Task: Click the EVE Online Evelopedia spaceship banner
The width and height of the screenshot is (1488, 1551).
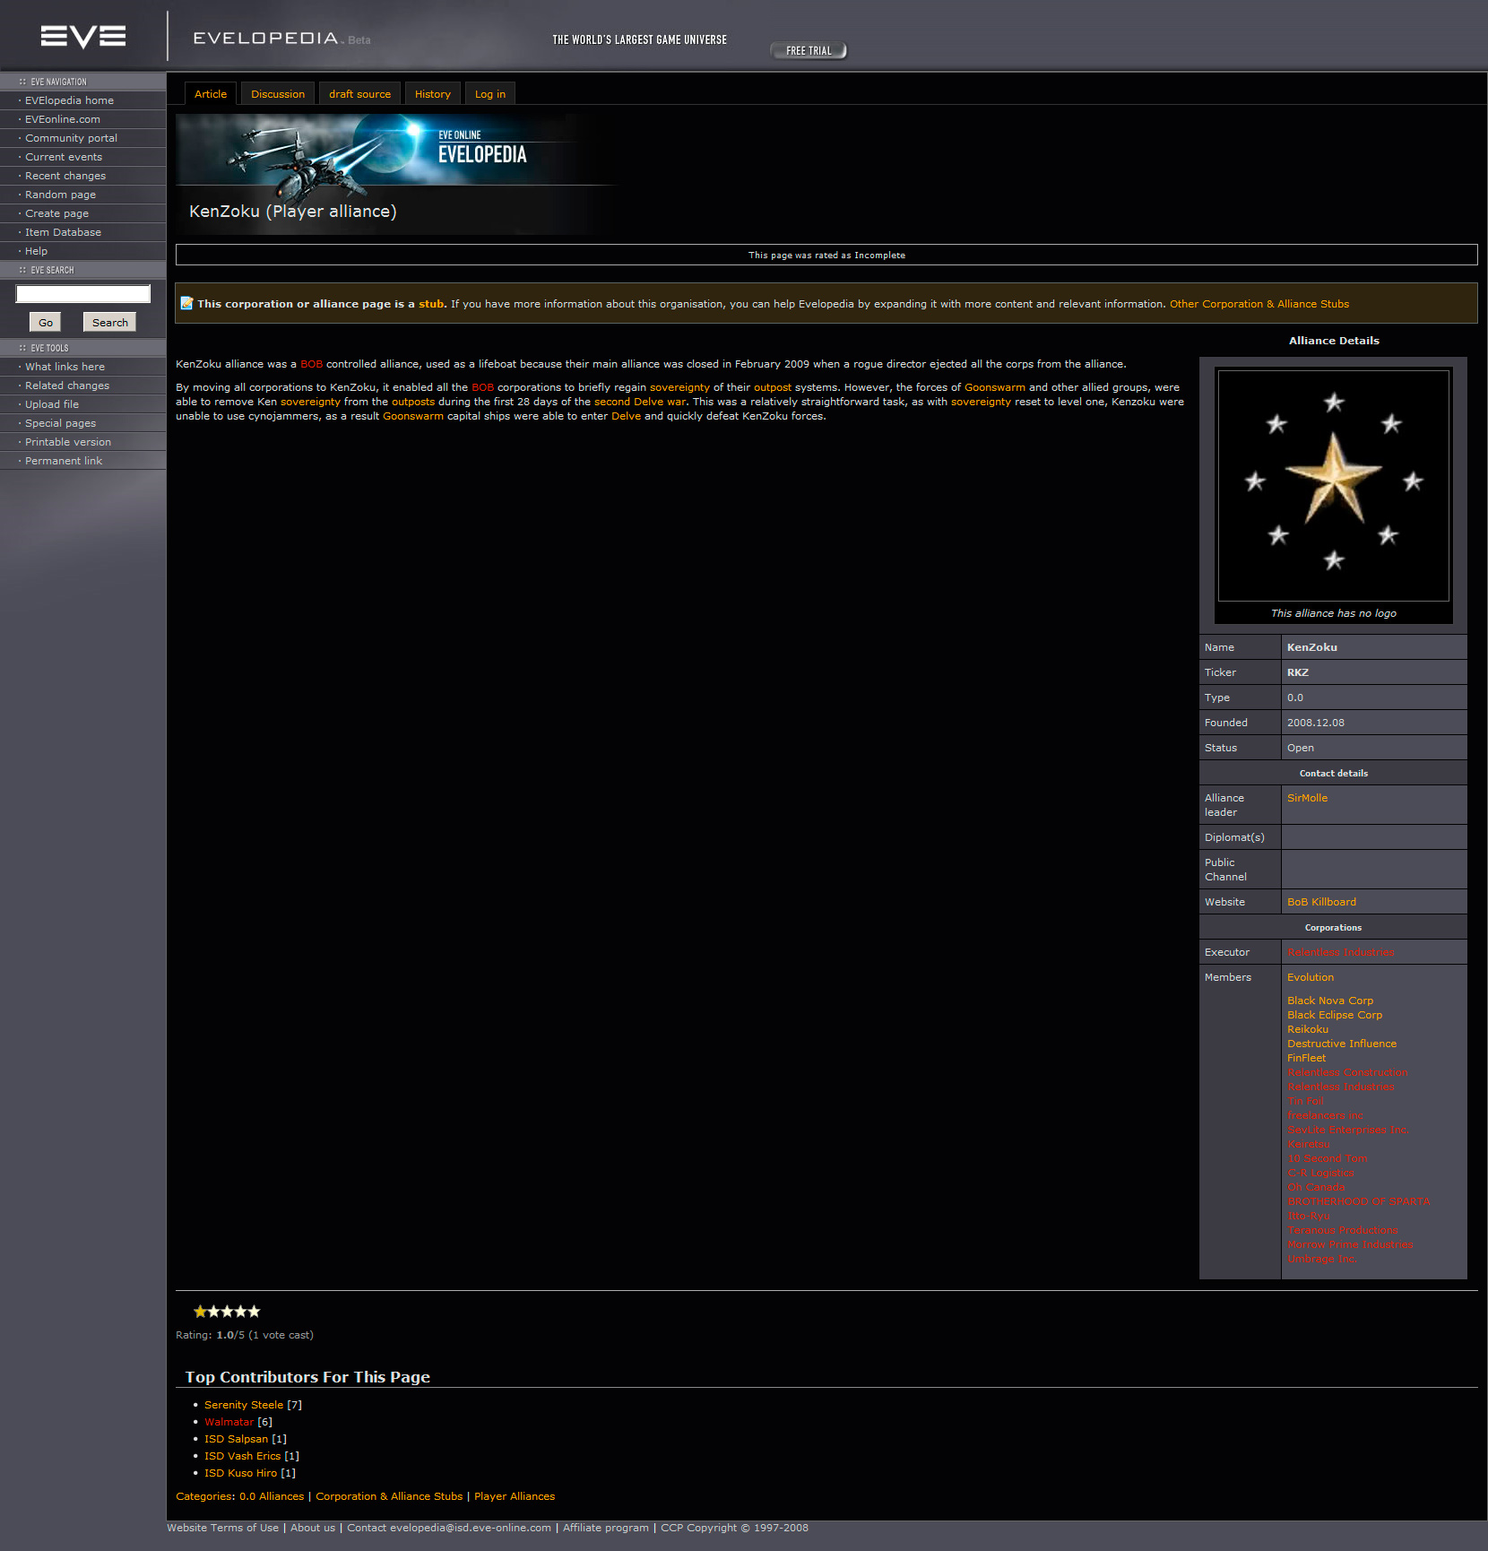Action: (395, 174)
